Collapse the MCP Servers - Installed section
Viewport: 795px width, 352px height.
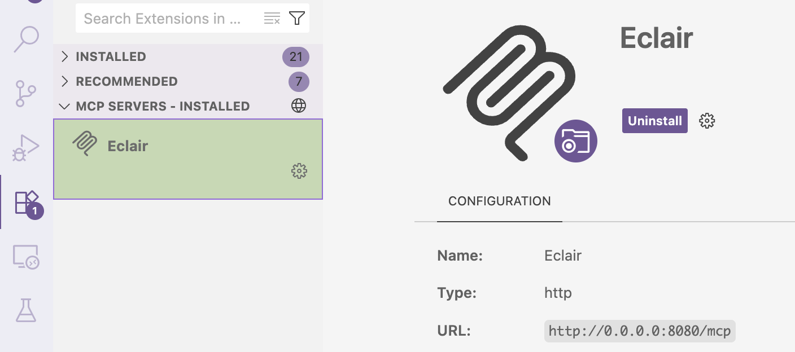point(163,106)
